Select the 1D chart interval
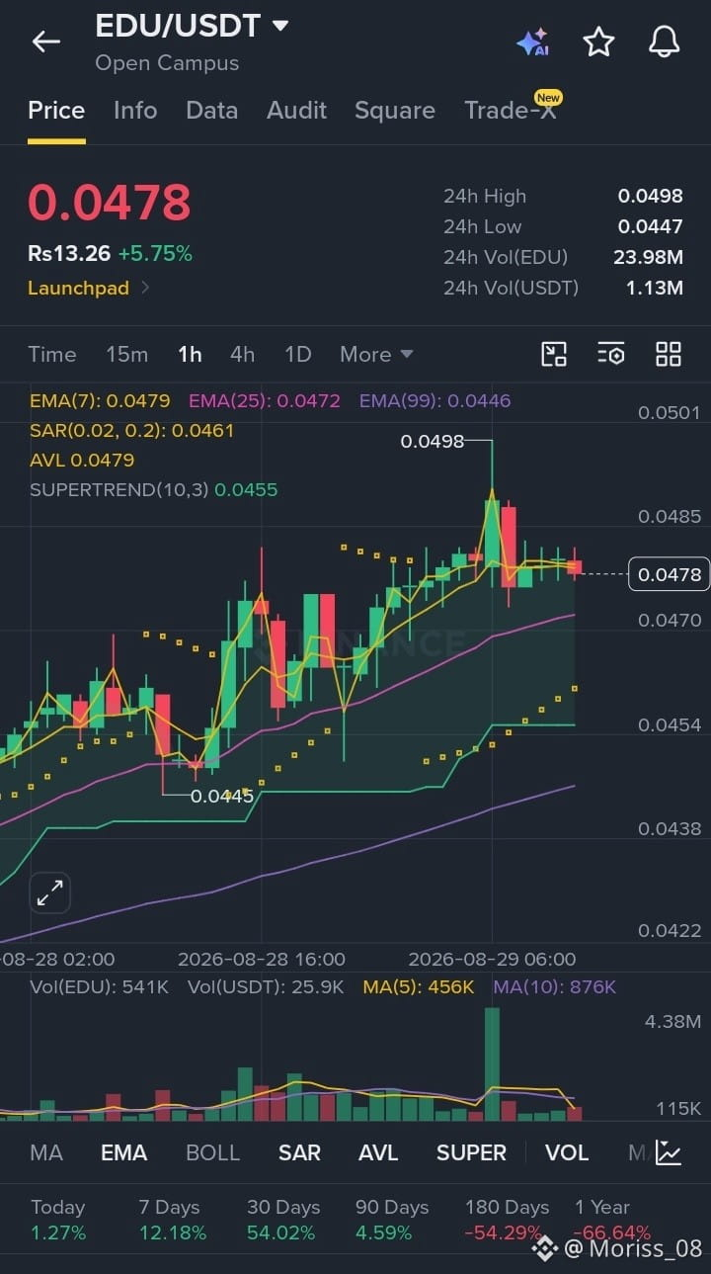 pyautogui.click(x=297, y=354)
